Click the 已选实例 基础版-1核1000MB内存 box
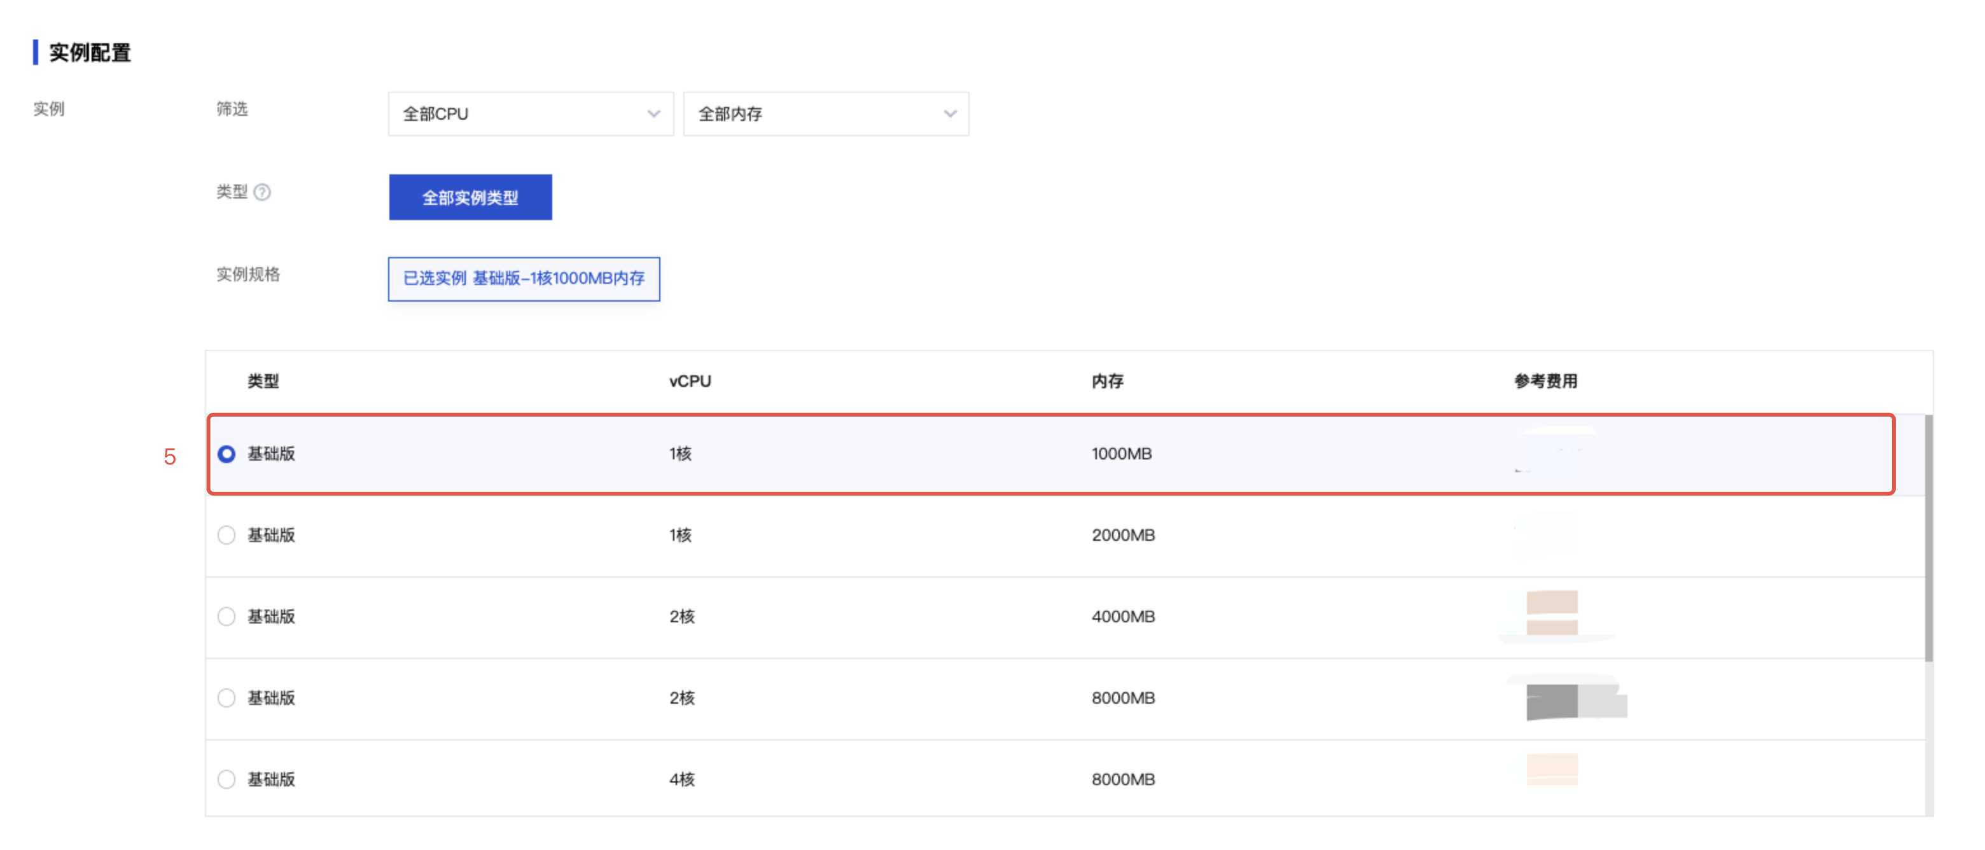Screen dimensions: 1985x850 click(524, 278)
